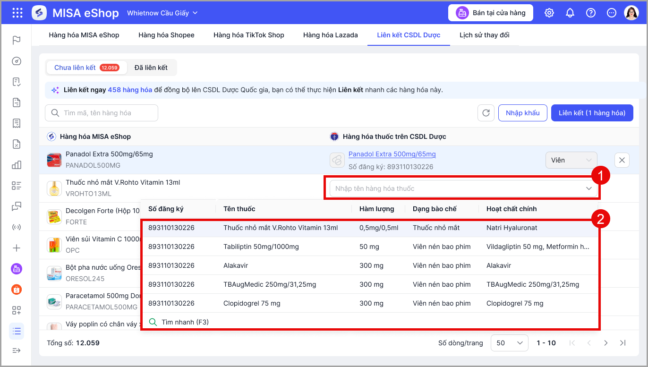Open the more options chat-dots icon
Viewport: 648px width, 367px height.
click(612, 13)
